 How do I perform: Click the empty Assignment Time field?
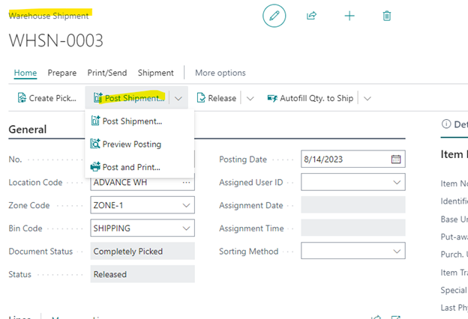tap(353, 228)
